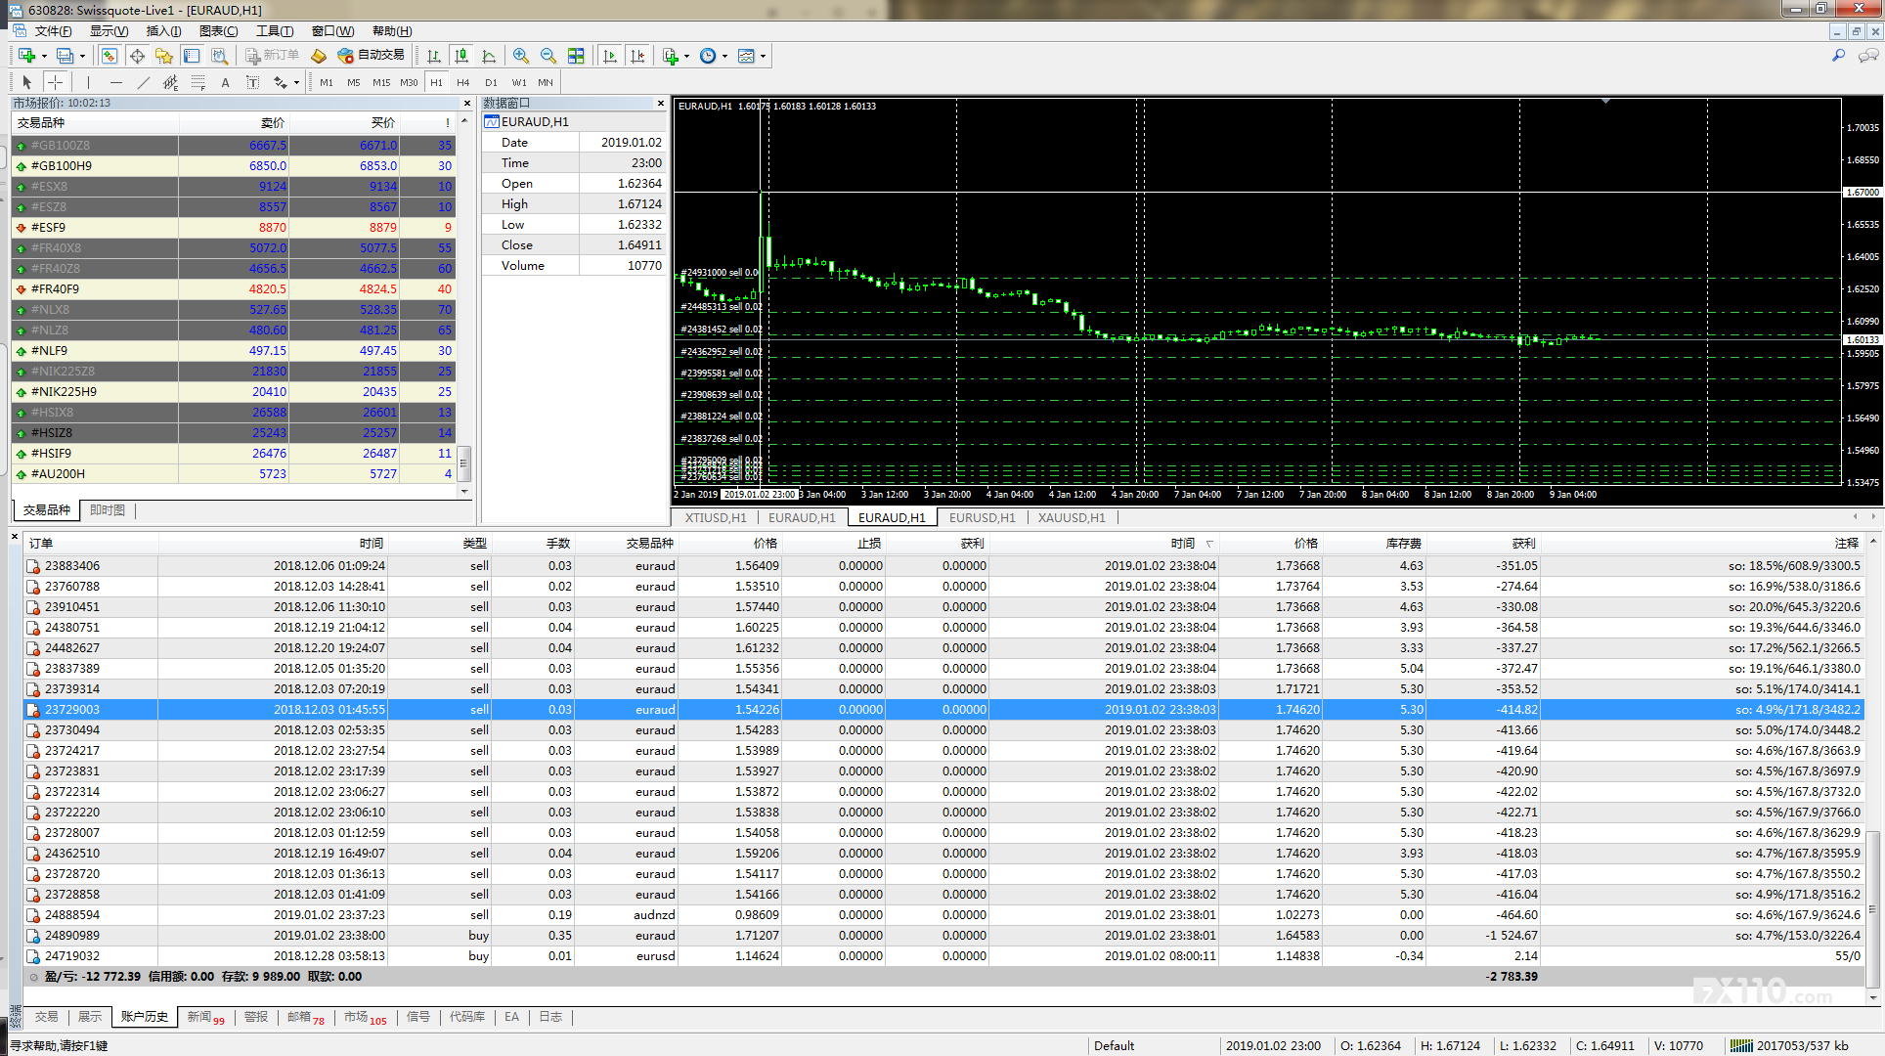The width and height of the screenshot is (1885, 1056).
Task: Switch timeframe to D1
Action: coord(491,82)
